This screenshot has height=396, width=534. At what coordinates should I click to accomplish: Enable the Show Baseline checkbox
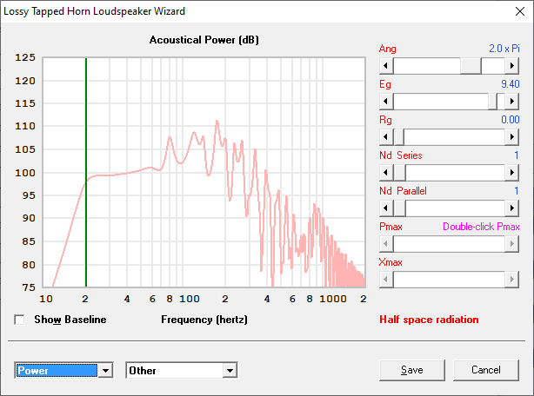[19, 320]
